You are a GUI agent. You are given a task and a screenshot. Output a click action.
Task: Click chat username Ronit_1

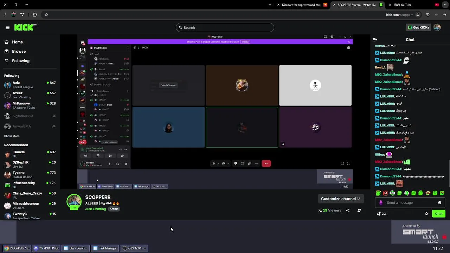(380, 67)
